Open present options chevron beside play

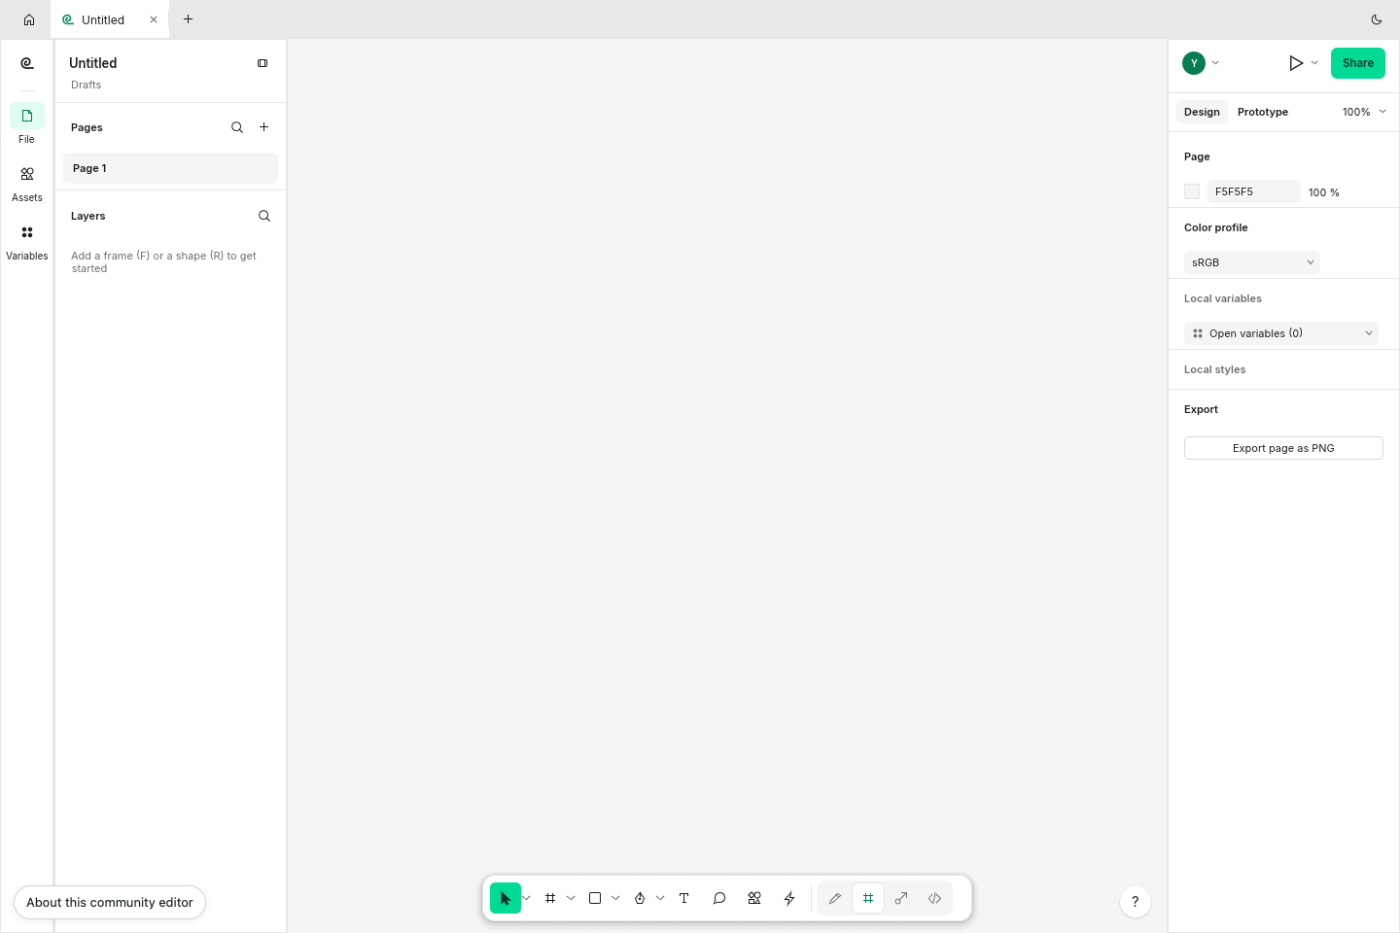(1314, 63)
